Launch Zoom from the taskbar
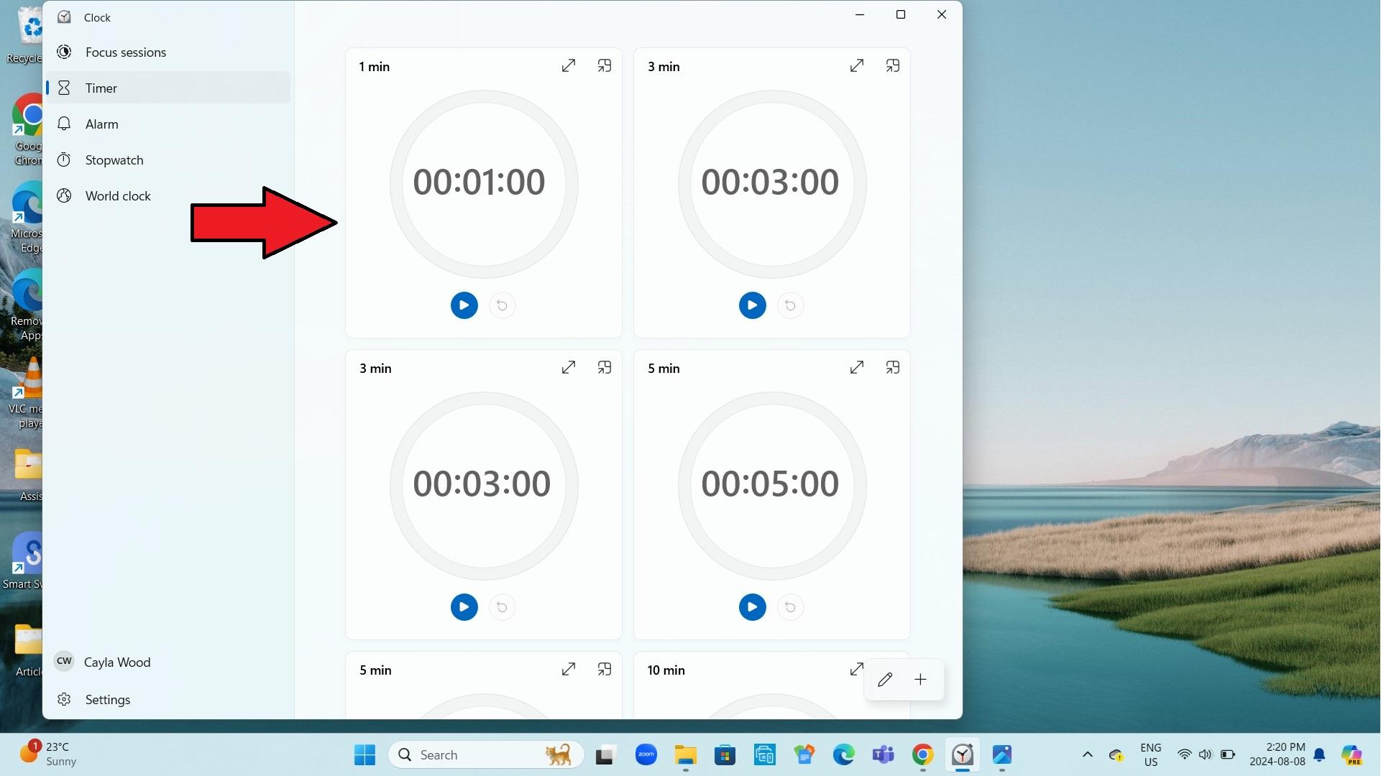 coord(646,754)
